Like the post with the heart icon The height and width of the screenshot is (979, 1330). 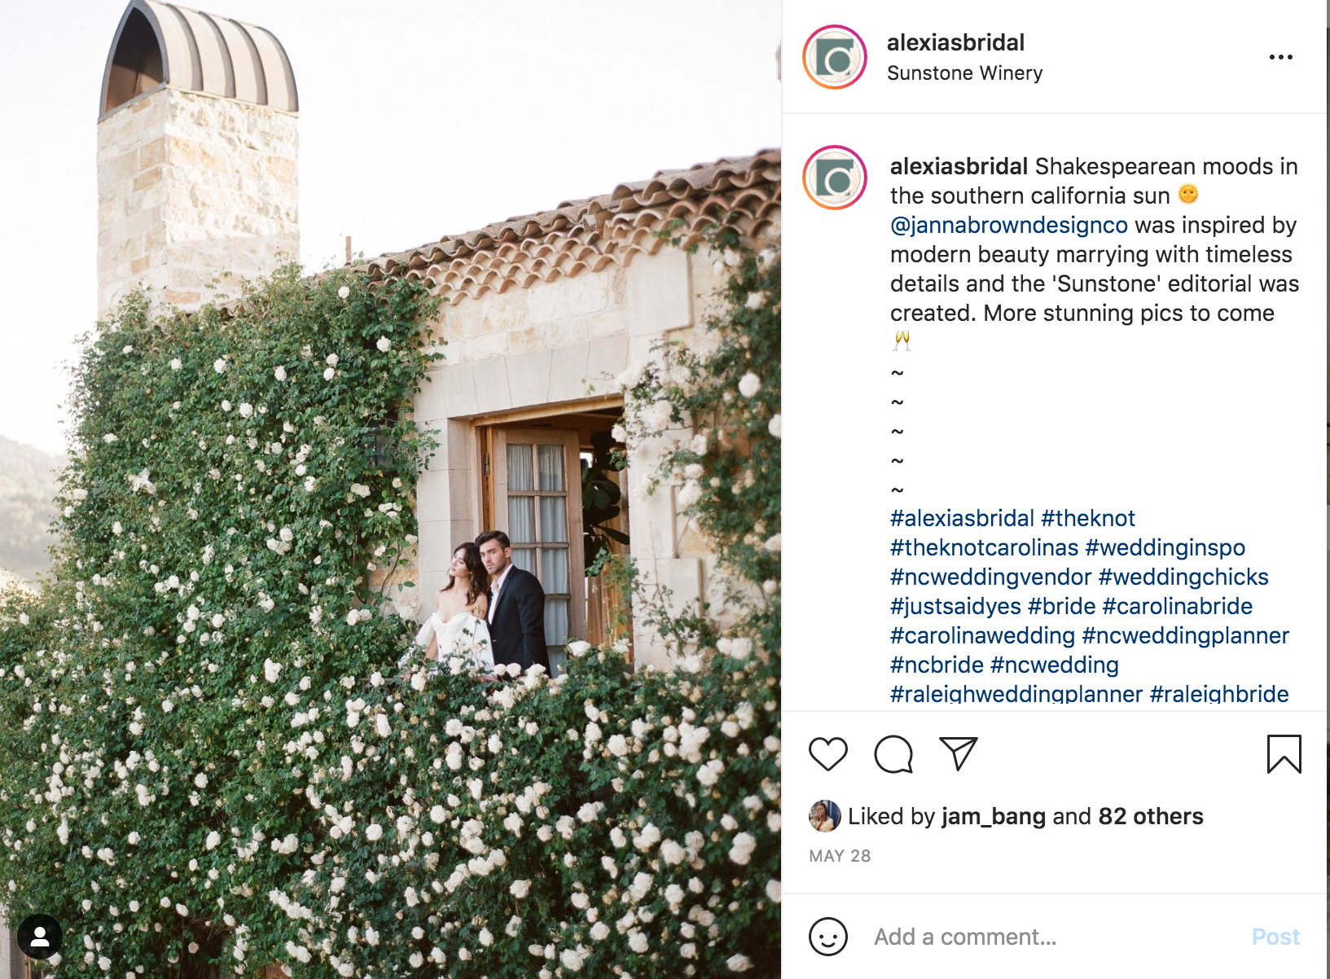(x=828, y=754)
